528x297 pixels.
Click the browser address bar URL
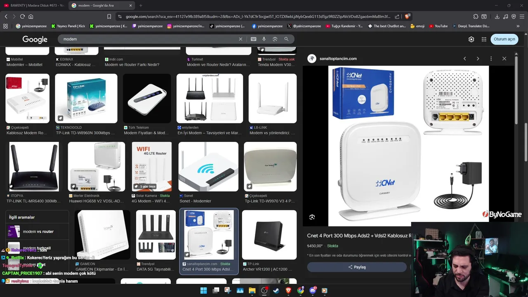(258, 16)
